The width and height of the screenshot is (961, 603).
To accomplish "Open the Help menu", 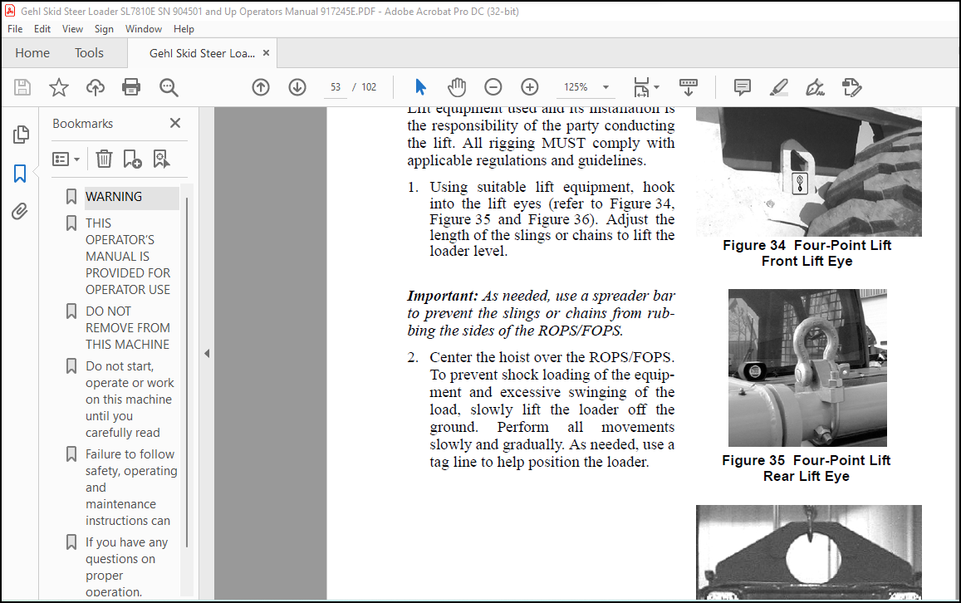I will coord(184,29).
